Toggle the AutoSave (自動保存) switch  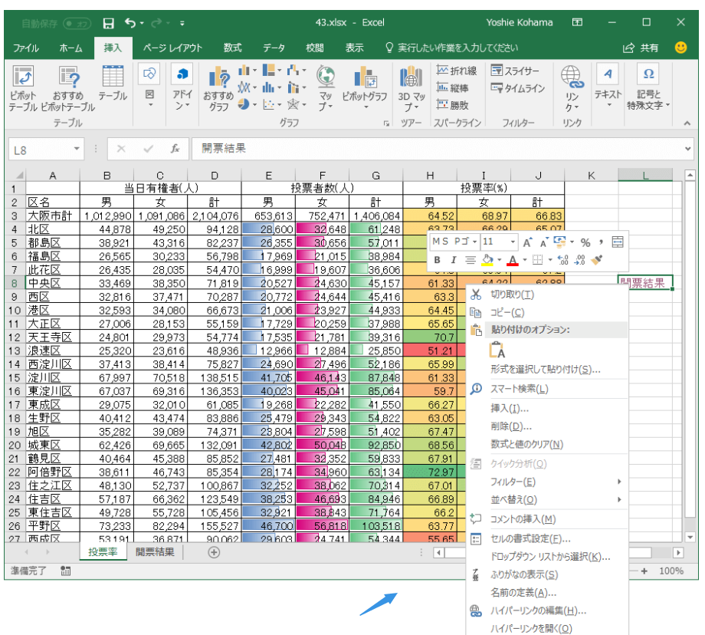pyautogui.click(x=77, y=23)
